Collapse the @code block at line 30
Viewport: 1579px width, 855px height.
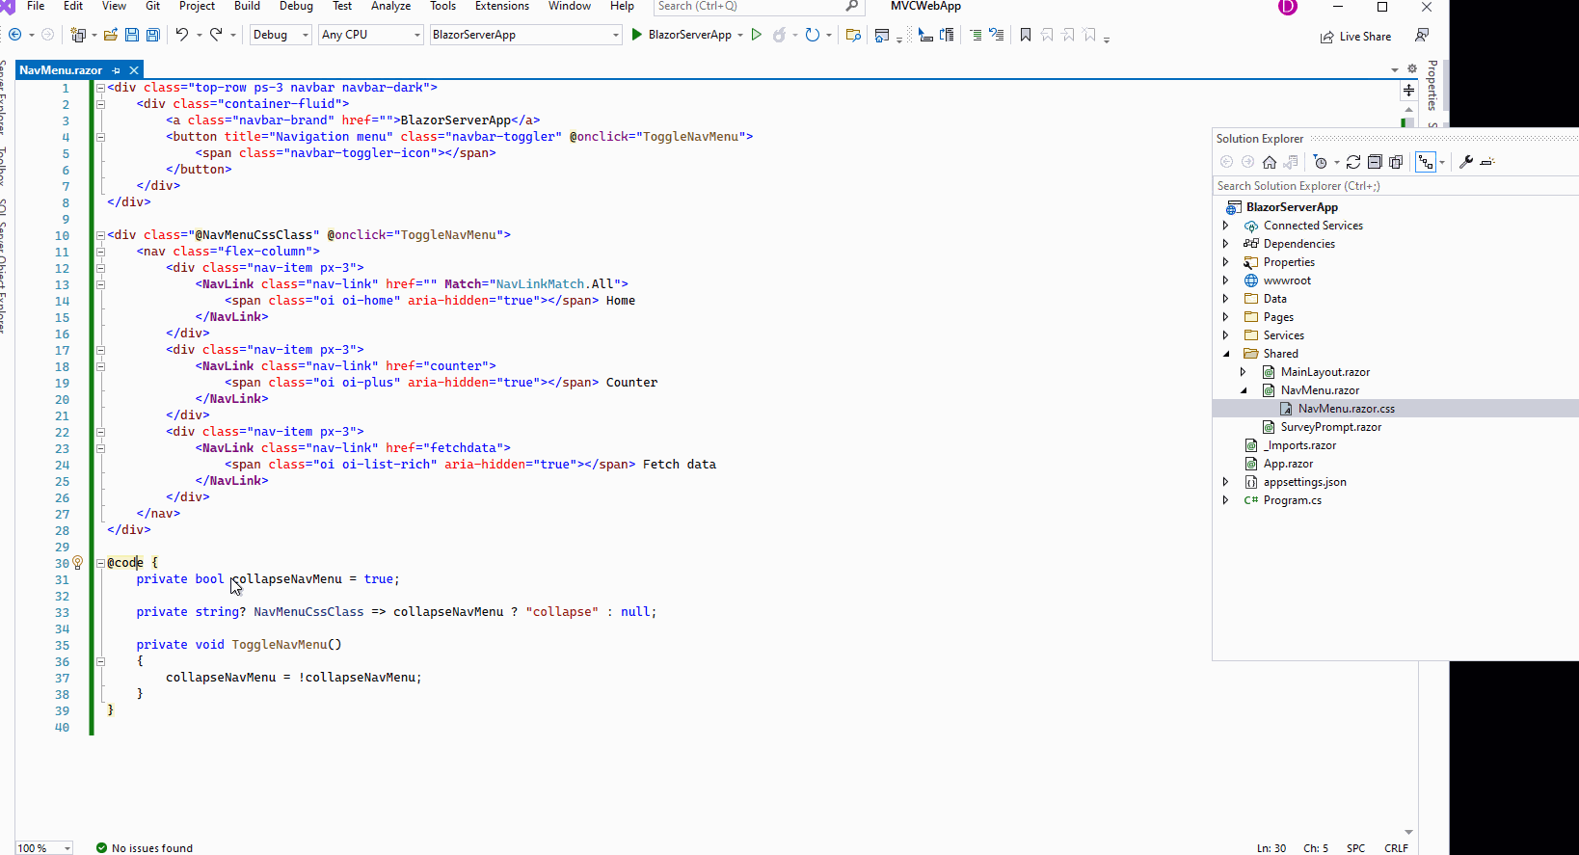(x=100, y=563)
